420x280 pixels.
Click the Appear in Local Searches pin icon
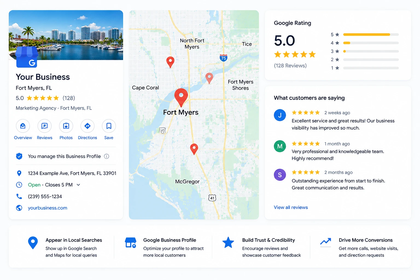click(x=33, y=243)
